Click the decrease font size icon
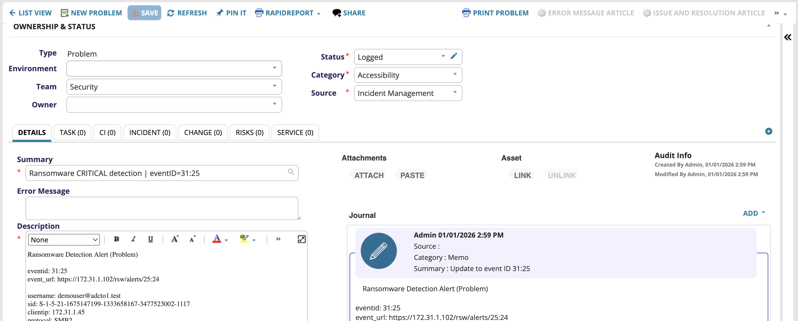 (x=192, y=239)
